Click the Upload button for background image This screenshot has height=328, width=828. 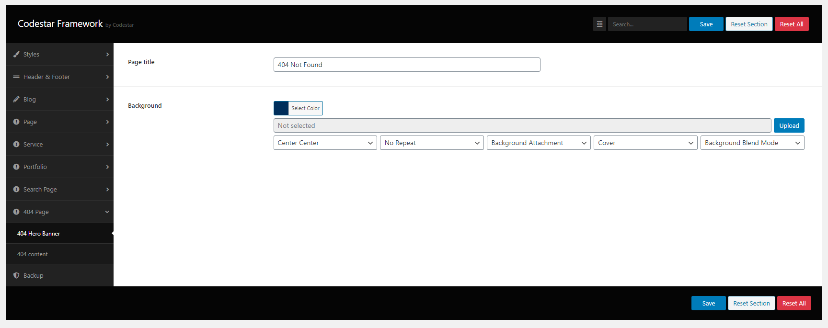pyautogui.click(x=789, y=125)
